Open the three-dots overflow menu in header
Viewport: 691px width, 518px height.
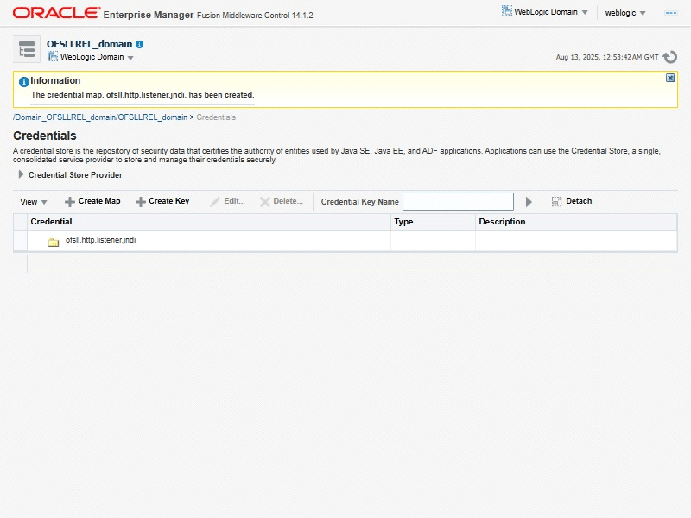point(670,13)
